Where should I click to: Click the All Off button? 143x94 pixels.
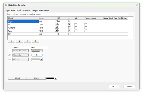17,78
